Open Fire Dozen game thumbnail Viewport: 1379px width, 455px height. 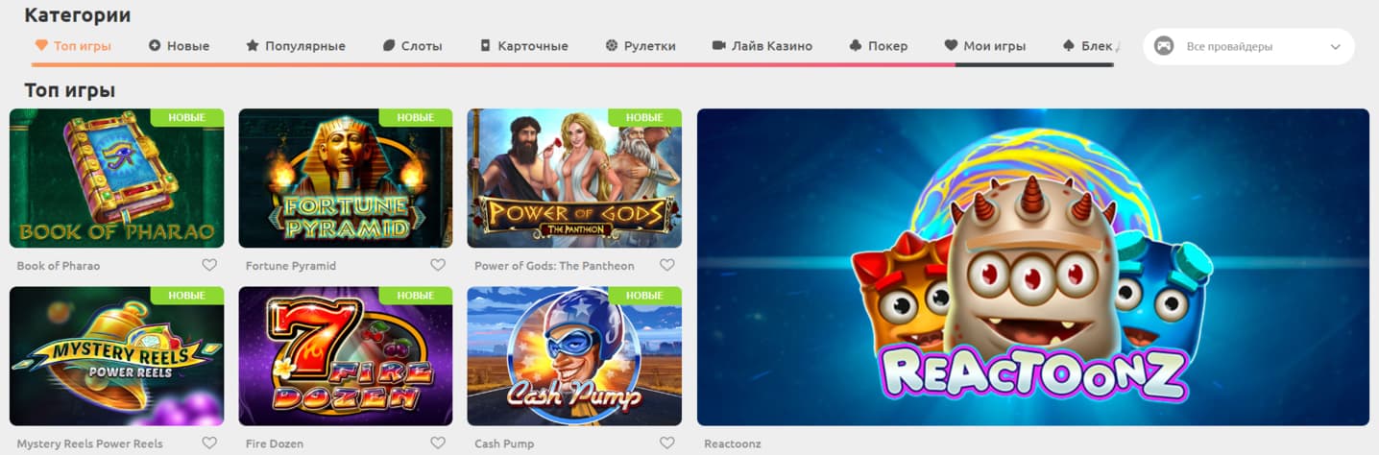[x=346, y=356]
